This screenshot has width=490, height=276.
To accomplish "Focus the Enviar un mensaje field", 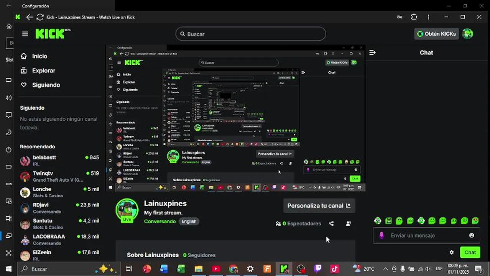I will click(426, 235).
